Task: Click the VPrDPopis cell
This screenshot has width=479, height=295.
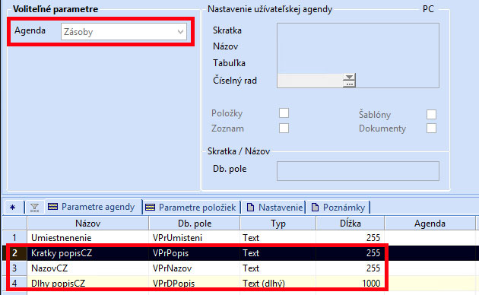Action: [195, 283]
